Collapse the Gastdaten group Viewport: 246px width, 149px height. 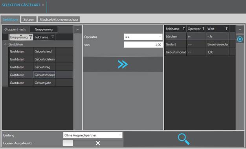(x=6, y=44)
